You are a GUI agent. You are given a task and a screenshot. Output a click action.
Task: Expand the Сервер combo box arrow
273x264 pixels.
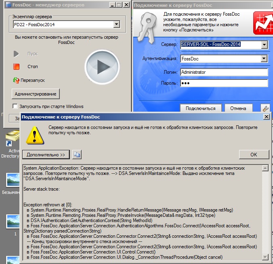click(x=264, y=45)
